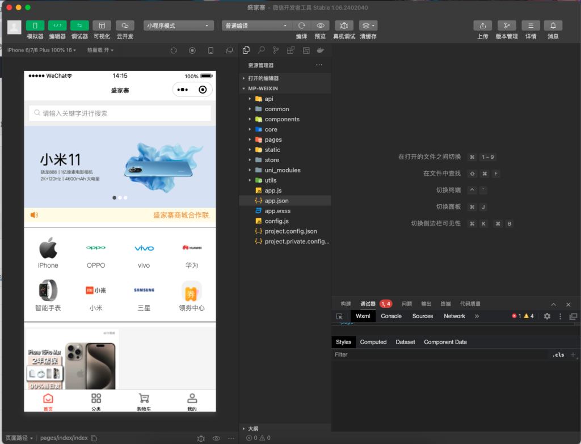Screen dimensions: 581x444
Task: Open the app.wxss file
Action: coord(285,211)
